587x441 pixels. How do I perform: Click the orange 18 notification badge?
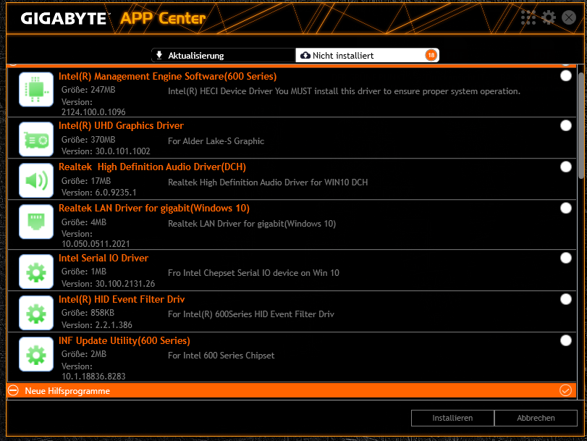pos(431,56)
